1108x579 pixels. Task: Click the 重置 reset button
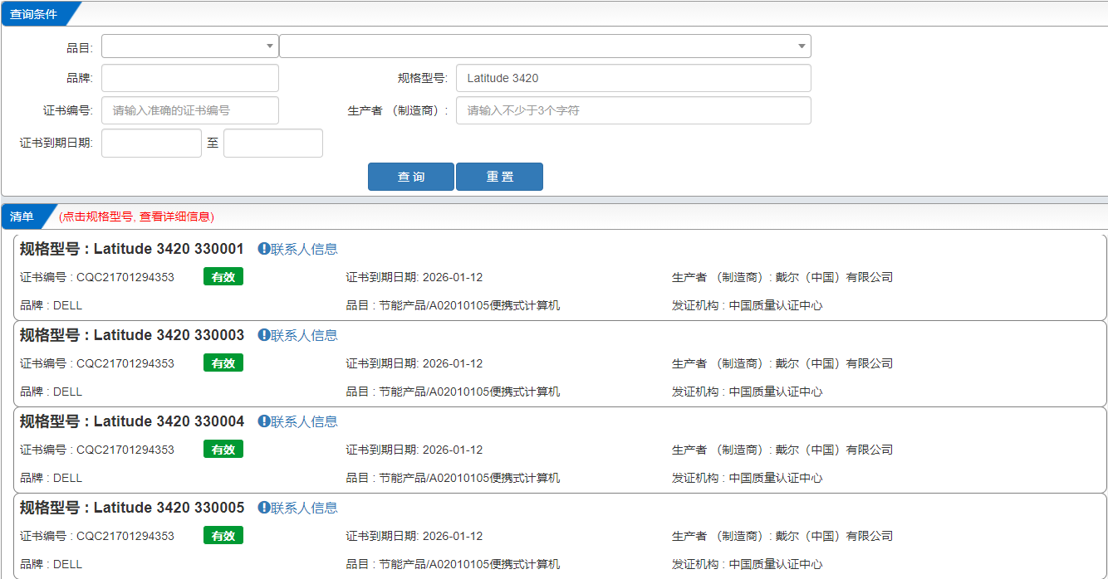tap(499, 177)
